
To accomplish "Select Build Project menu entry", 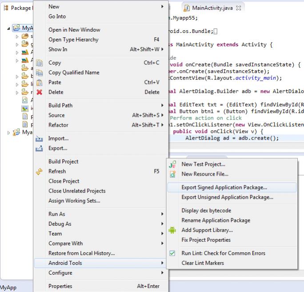I will click(100, 162).
